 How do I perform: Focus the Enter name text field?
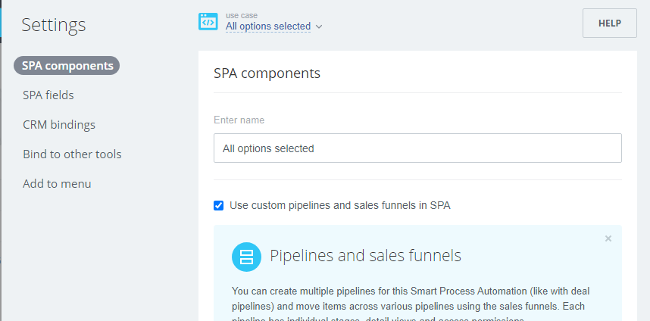coord(417,148)
